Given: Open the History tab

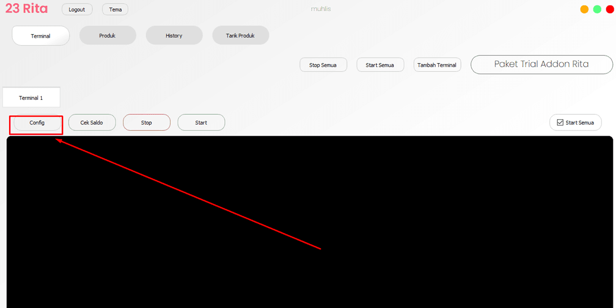Looking at the screenshot, I should (174, 35).
